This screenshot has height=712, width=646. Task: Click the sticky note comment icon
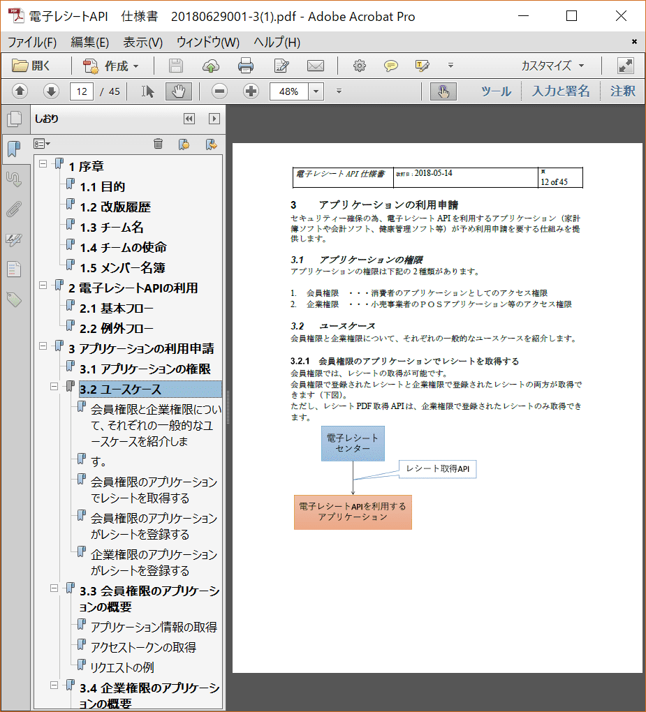coord(391,66)
